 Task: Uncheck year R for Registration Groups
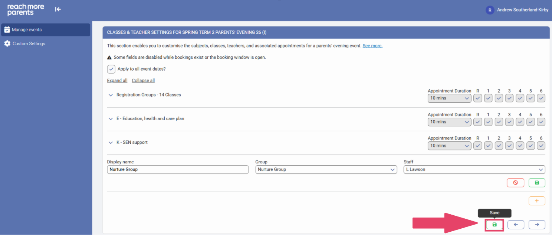point(477,98)
